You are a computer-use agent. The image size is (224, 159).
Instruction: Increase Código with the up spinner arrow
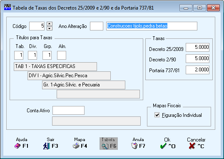[x=50, y=24]
